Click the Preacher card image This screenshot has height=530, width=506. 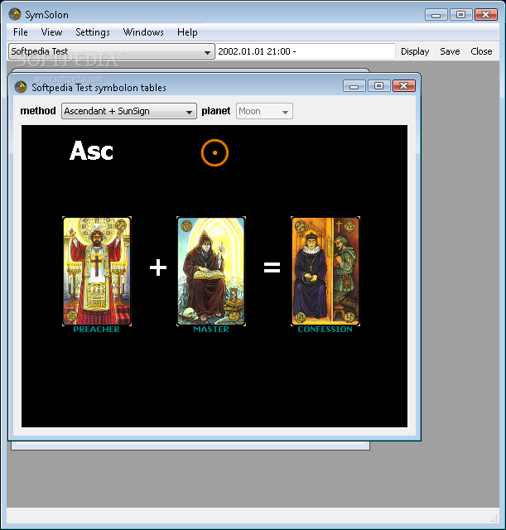point(97,271)
